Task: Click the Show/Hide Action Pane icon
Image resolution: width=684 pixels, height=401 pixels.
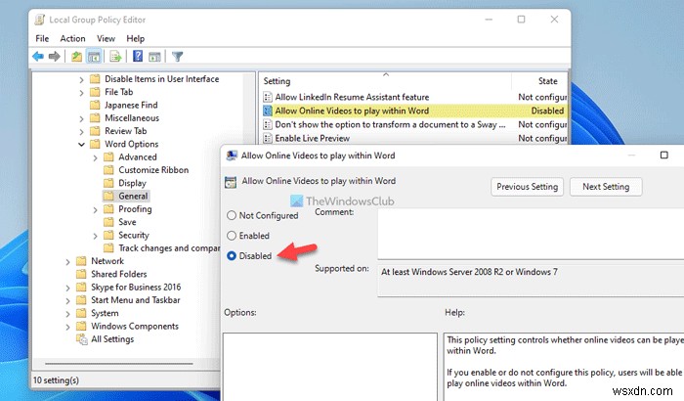Action: (x=154, y=57)
